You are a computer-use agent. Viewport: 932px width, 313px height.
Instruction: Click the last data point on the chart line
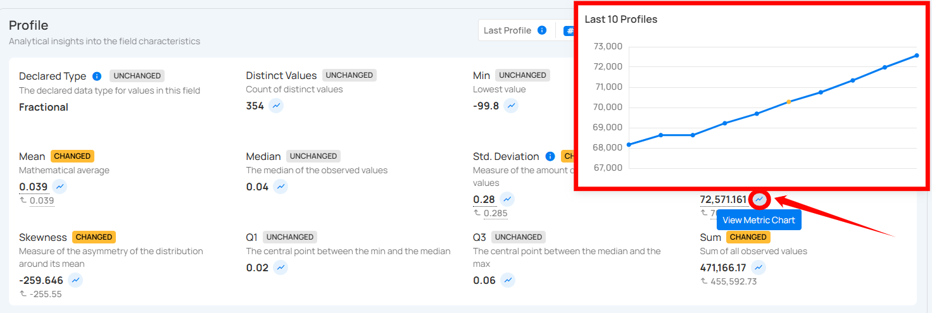point(916,55)
